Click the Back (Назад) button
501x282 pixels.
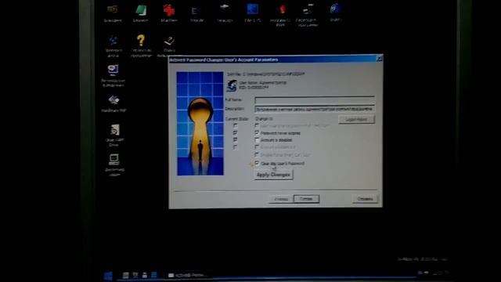click(281, 199)
